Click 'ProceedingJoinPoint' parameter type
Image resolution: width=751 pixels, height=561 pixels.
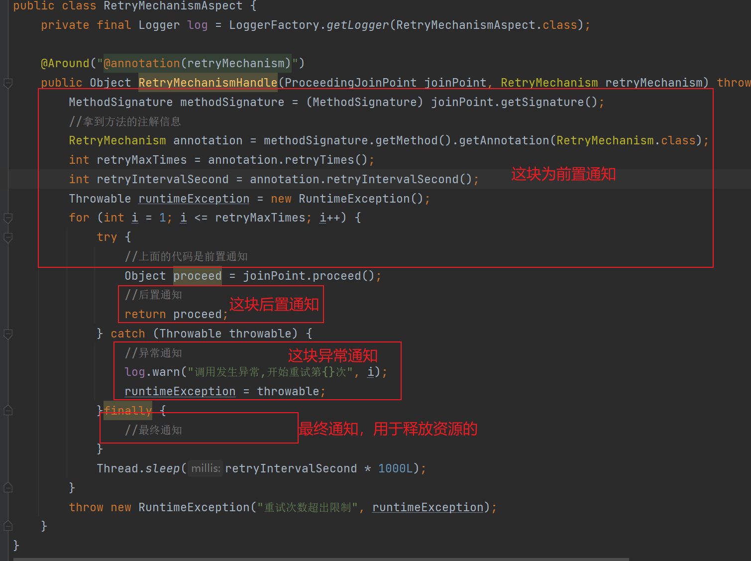click(x=351, y=83)
